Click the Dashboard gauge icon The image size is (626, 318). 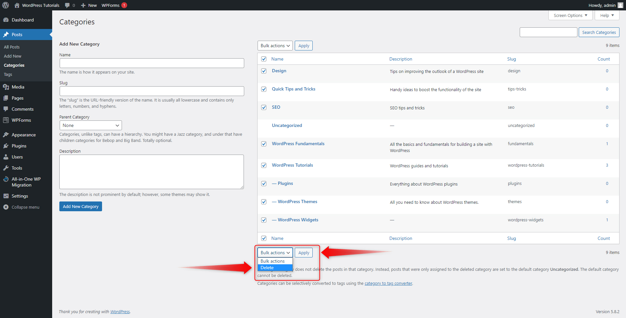(6, 20)
